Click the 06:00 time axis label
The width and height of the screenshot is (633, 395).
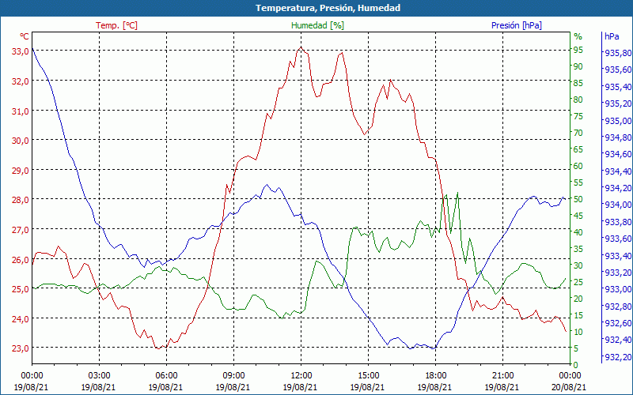click(x=166, y=376)
